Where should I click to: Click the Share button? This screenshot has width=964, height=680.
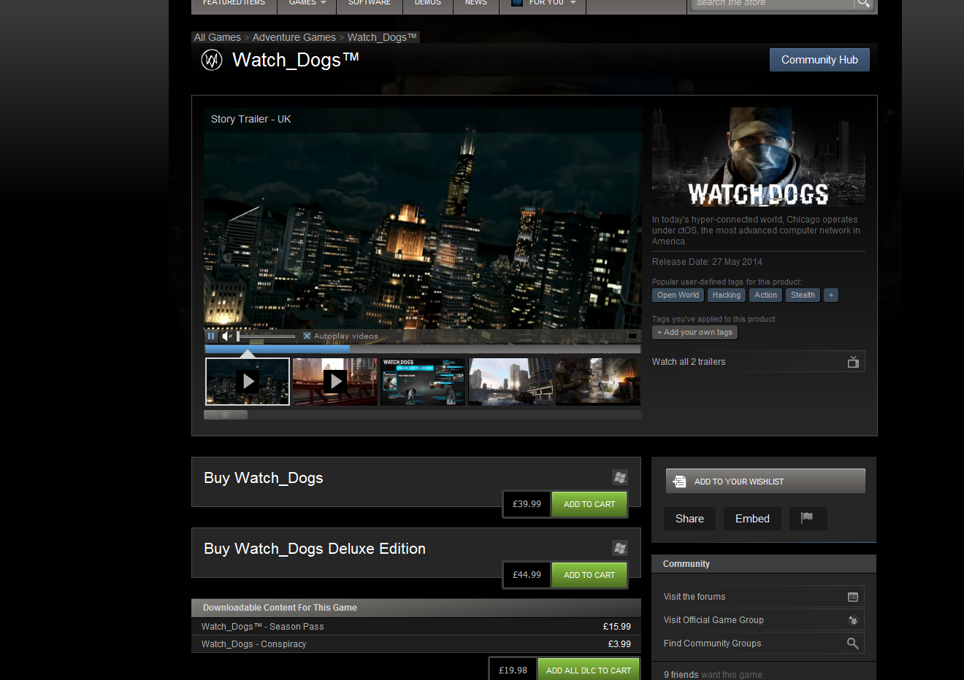pyautogui.click(x=689, y=519)
